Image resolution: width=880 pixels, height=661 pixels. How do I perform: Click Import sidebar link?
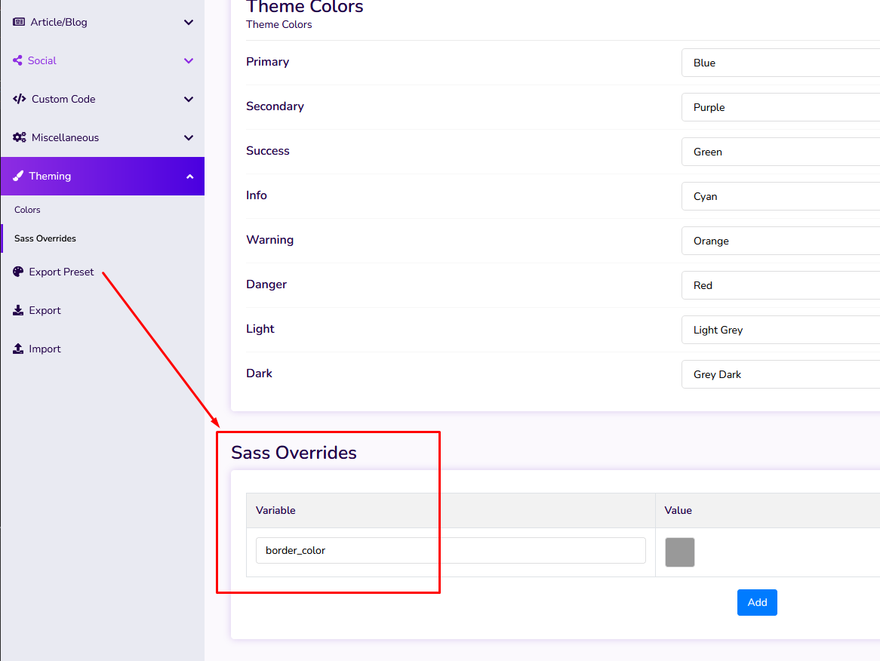click(45, 349)
